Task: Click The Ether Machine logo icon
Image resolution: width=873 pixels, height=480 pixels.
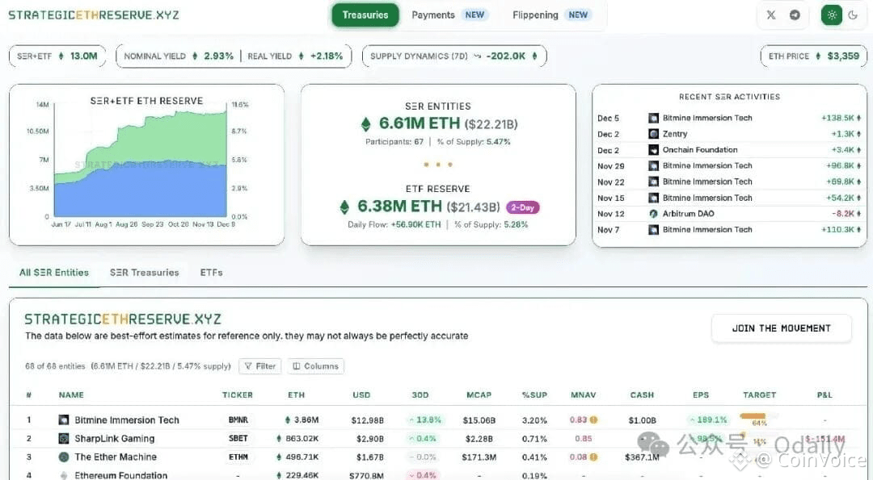Action: tap(64, 457)
